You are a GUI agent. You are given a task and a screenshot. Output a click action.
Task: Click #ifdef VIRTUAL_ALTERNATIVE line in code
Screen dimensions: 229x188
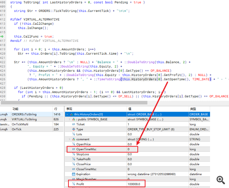pos(35,19)
